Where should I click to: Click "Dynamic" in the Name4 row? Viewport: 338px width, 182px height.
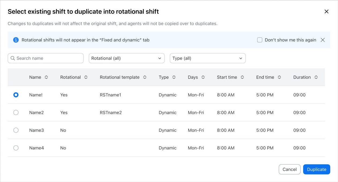click(168, 148)
